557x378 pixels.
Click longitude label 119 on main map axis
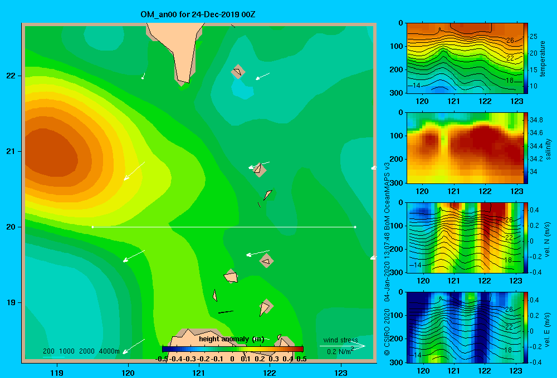(x=57, y=372)
